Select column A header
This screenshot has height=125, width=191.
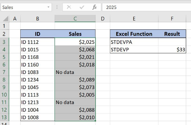pos(15,19)
